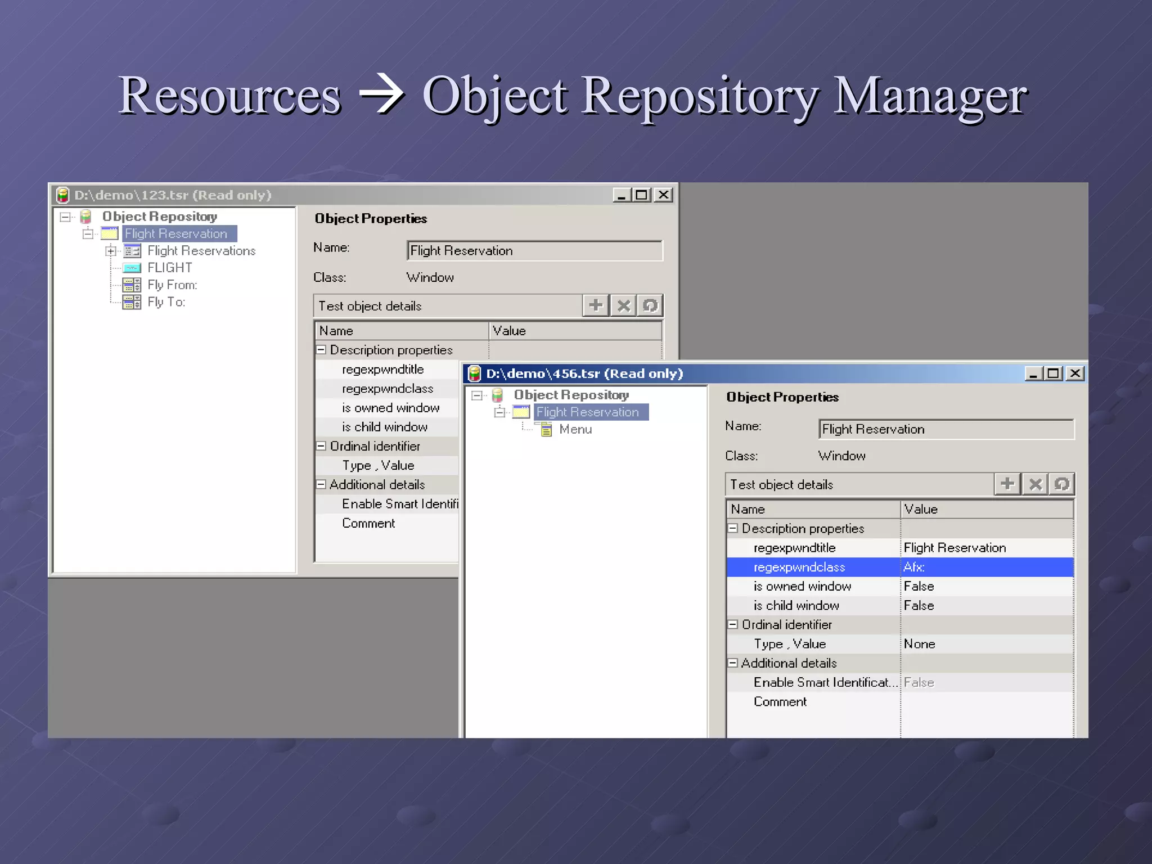This screenshot has width=1152, height=864.
Task: Click add property button in 123.tsr window
Action: click(596, 305)
